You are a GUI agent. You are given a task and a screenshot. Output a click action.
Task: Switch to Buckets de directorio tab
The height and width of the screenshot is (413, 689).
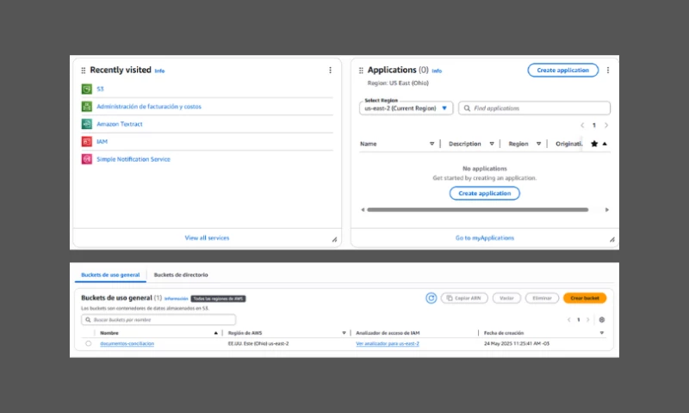181,274
